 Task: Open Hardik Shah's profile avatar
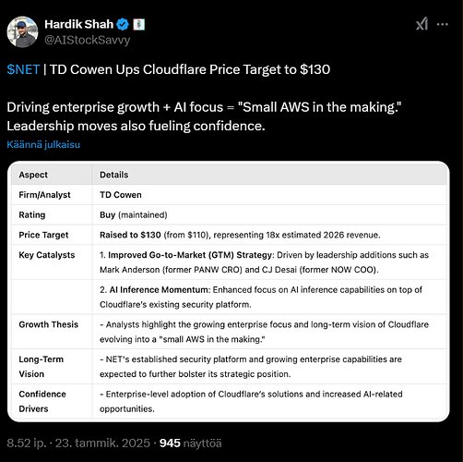pos(22,32)
